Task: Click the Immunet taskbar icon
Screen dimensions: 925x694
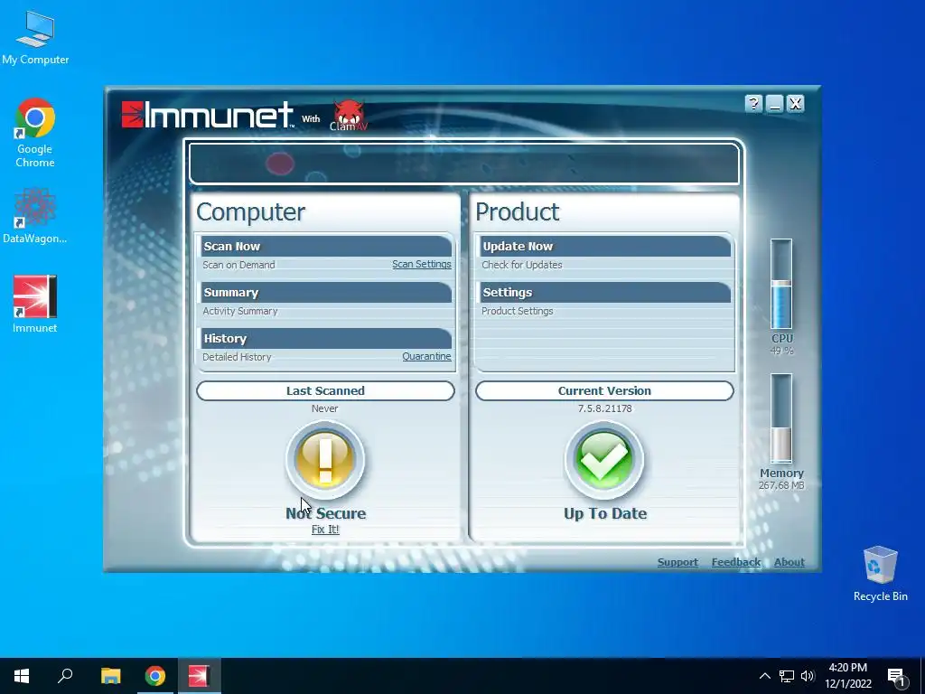Action: tap(199, 676)
